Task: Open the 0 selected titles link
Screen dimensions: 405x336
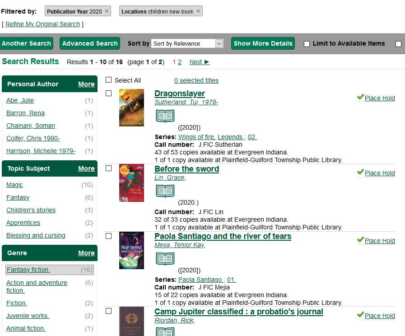Action: click(196, 80)
